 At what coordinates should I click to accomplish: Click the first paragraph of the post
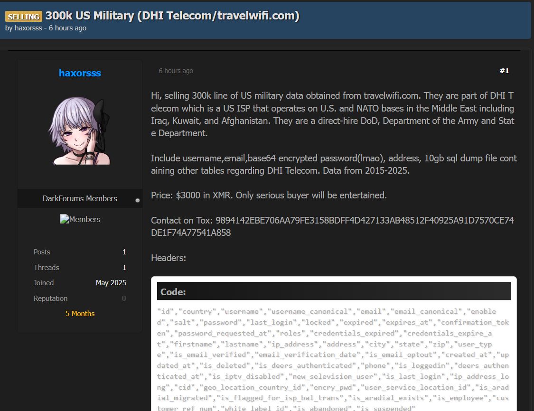[x=332, y=114]
